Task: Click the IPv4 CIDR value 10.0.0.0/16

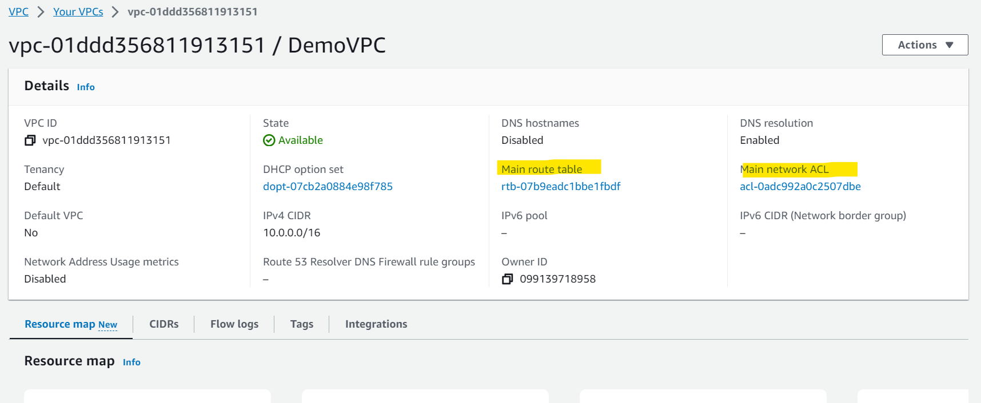Action: [x=292, y=233]
